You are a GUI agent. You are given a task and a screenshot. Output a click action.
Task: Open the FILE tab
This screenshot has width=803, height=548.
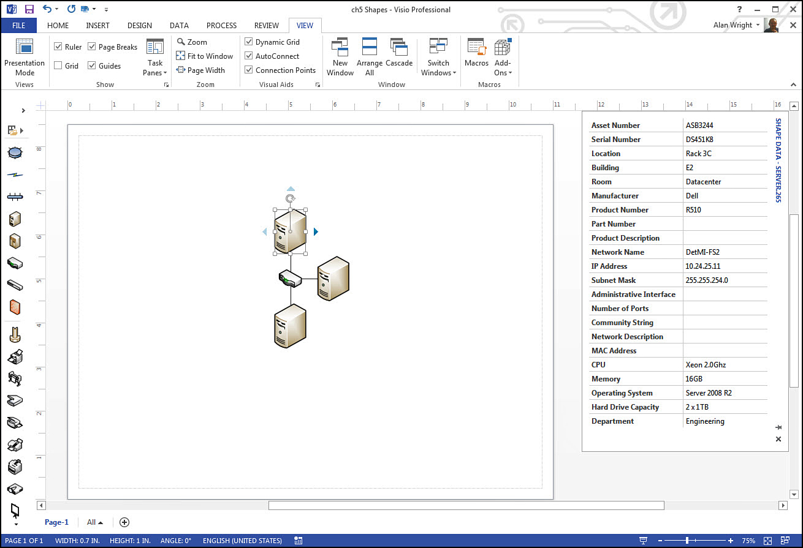(x=18, y=25)
